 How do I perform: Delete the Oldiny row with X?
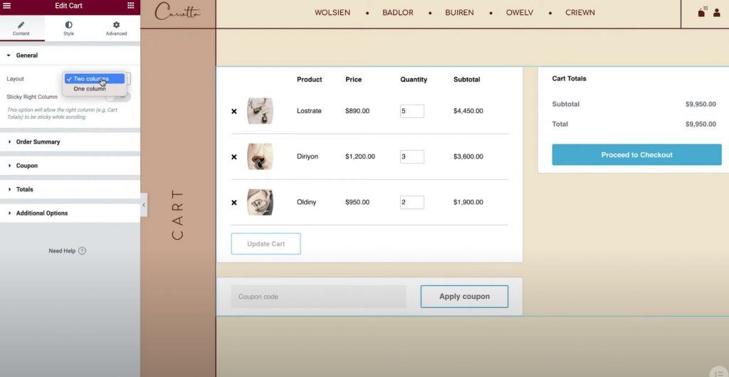click(x=234, y=203)
